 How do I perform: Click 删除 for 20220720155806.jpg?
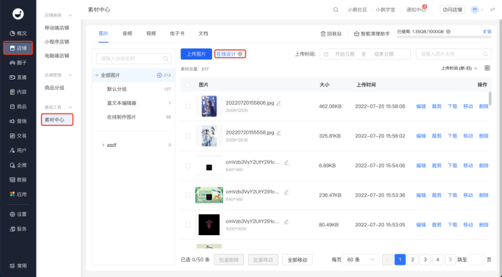point(483,106)
